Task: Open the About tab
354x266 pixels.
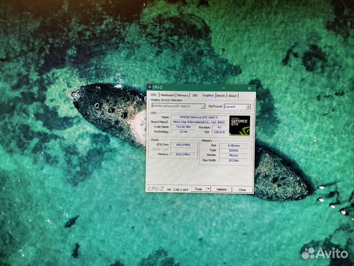Action: (x=233, y=96)
